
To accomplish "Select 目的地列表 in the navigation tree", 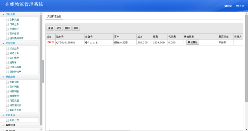I will pyautogui.click(x=15, y=105).
